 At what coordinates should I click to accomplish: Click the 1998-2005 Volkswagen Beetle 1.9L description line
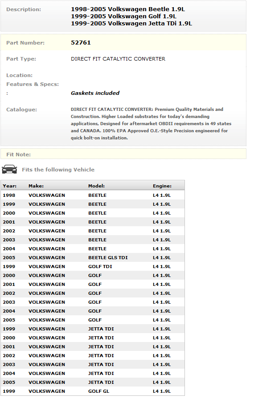click(x=128, y=9)
